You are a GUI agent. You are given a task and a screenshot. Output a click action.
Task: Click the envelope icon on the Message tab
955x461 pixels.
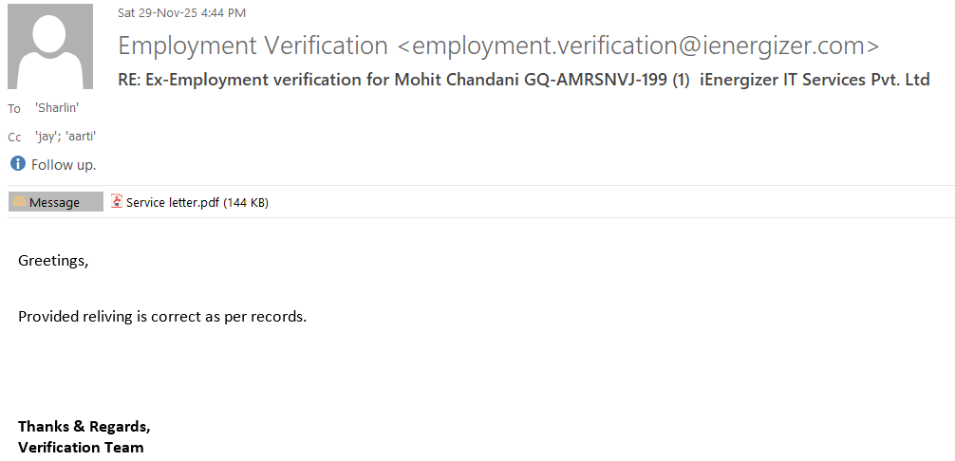point(19,202)
